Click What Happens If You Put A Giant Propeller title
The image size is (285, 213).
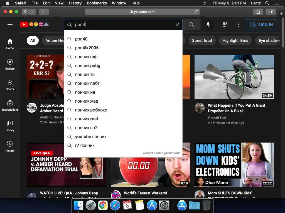point(237,108)
